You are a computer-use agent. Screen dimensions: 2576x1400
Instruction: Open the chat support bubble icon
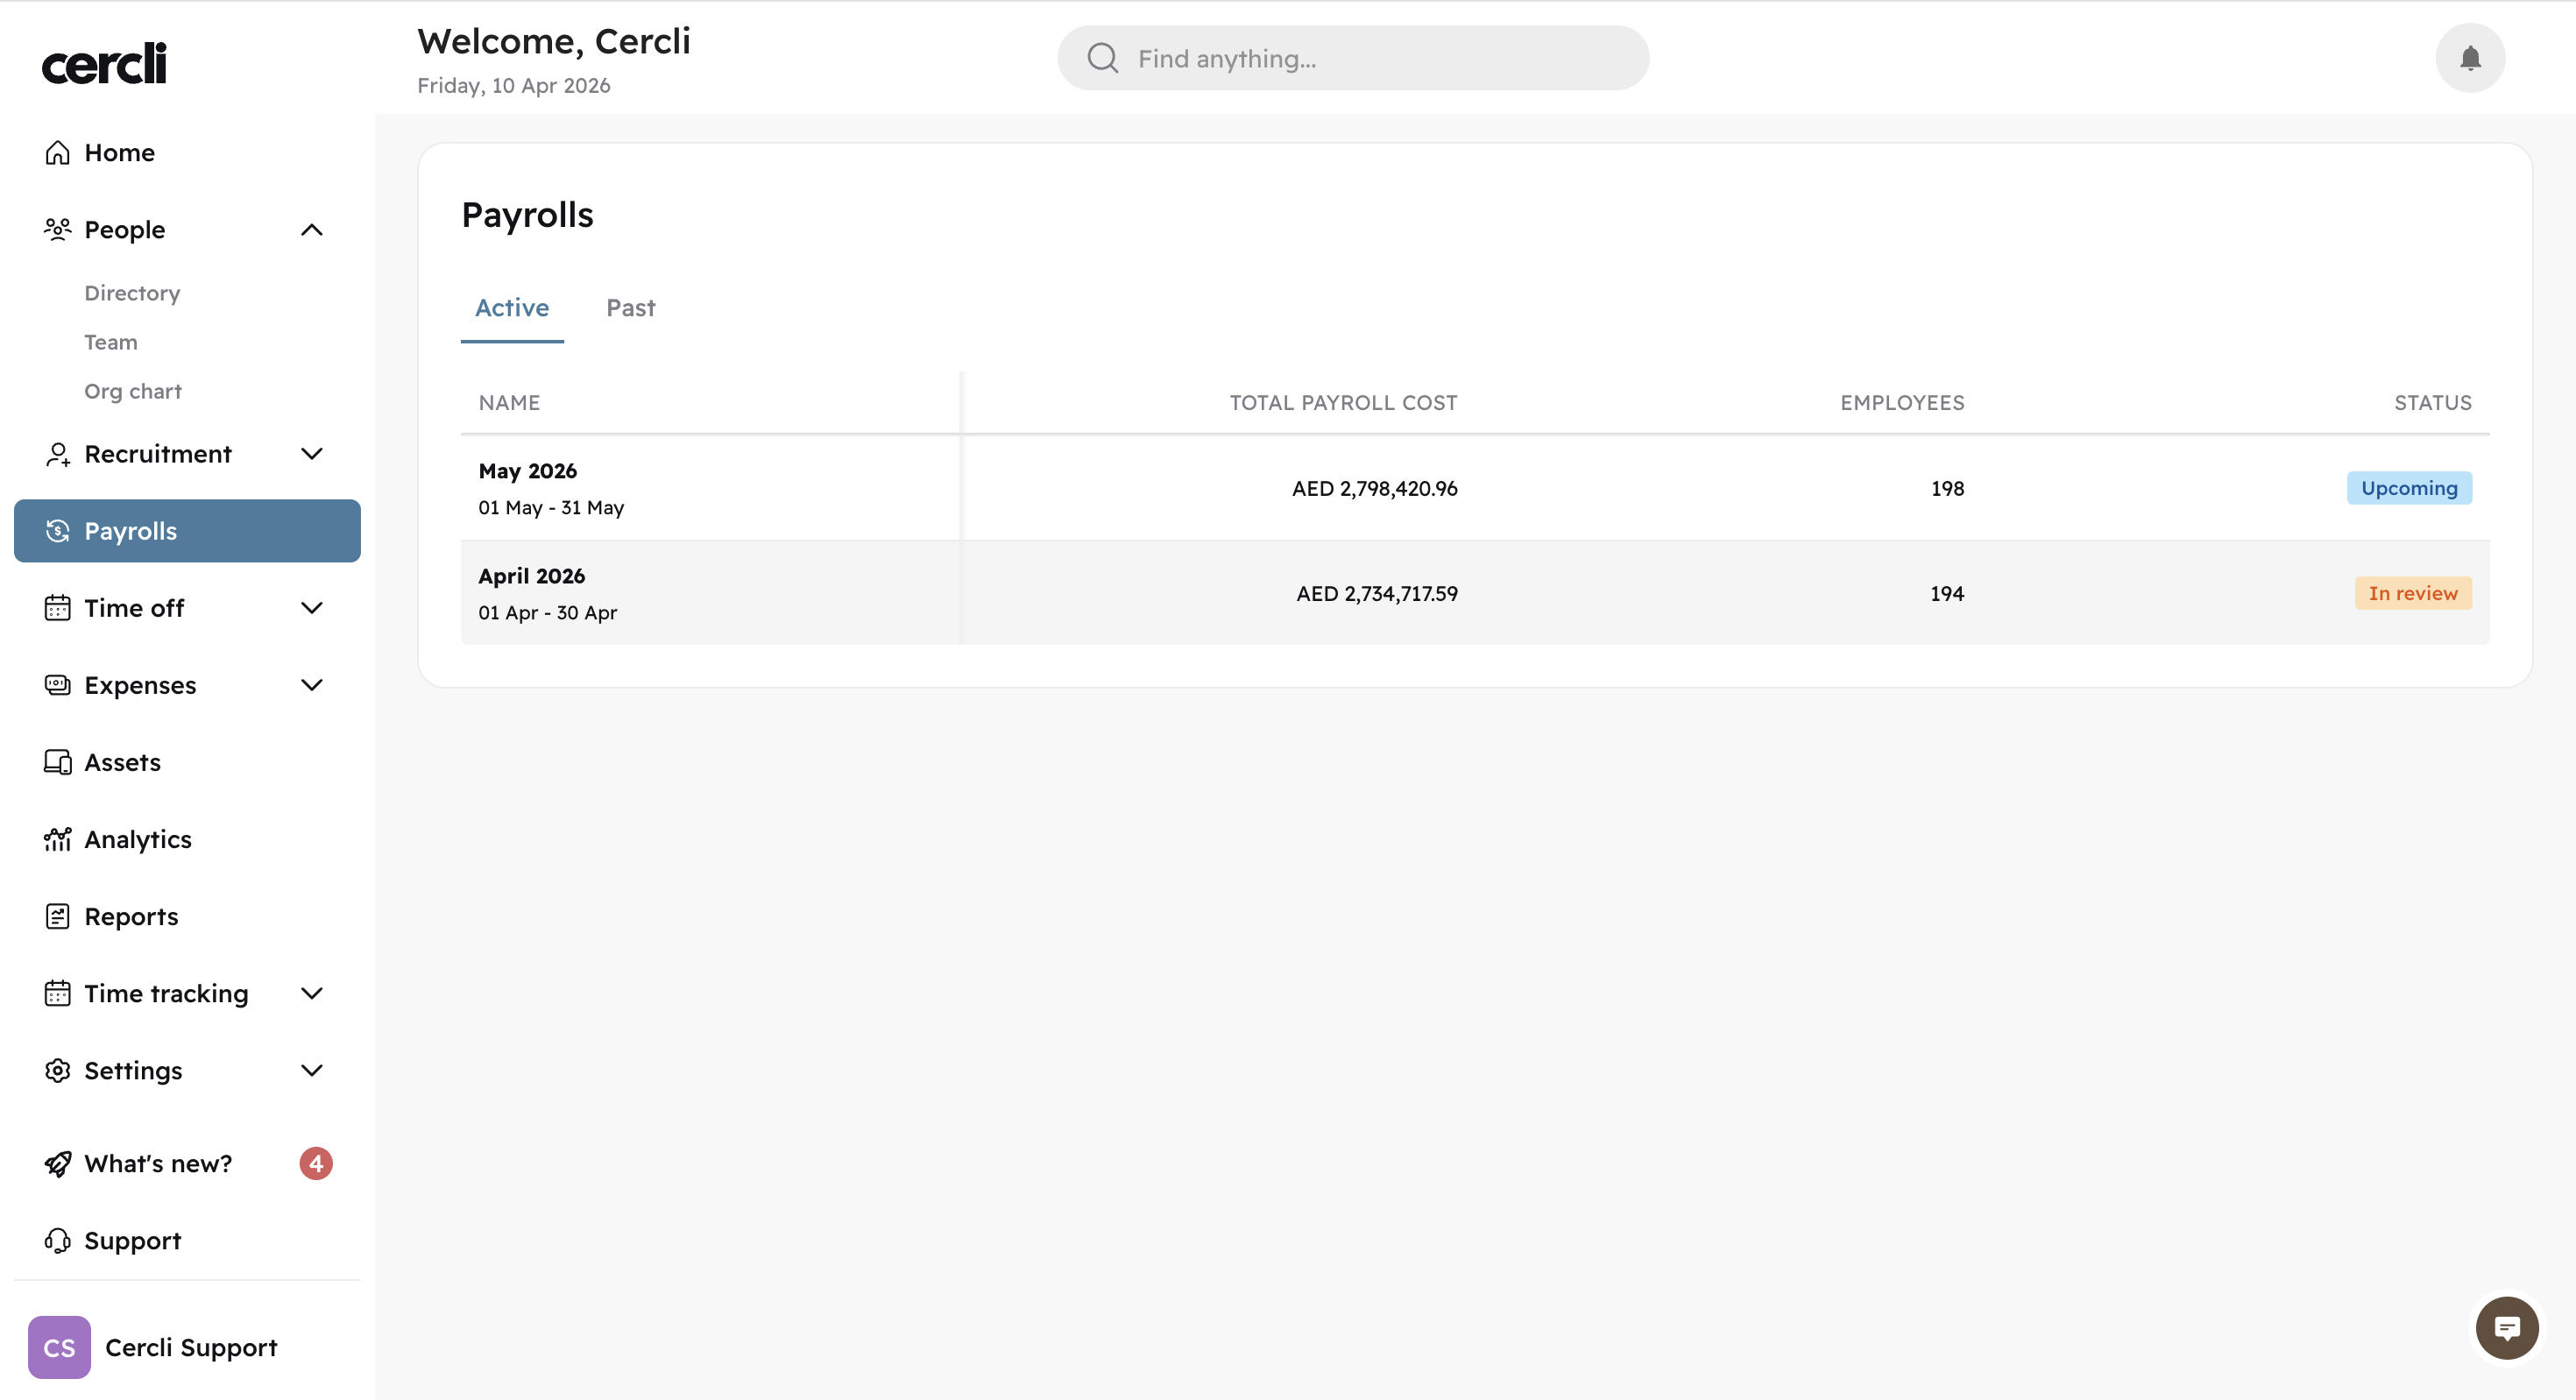2506,1328
